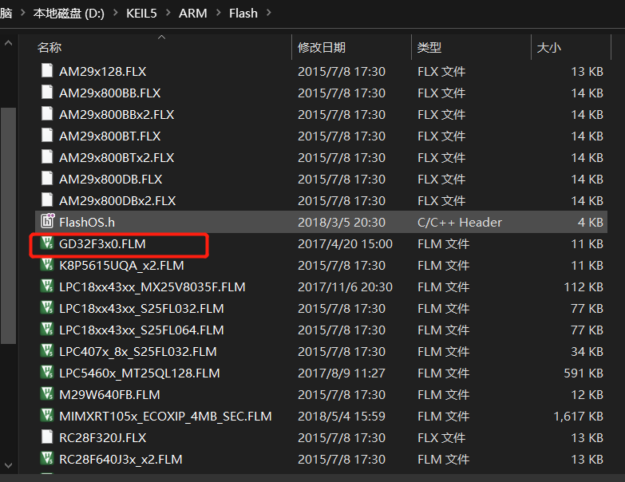Select file name AM29x800BBx2.FLX
Image resolution: width=625 pixels, height=482 pixels.
(x=117, y=114)
